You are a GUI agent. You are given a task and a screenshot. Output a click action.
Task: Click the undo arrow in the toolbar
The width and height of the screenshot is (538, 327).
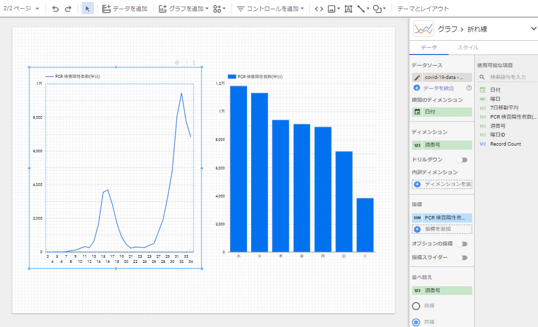55,9
